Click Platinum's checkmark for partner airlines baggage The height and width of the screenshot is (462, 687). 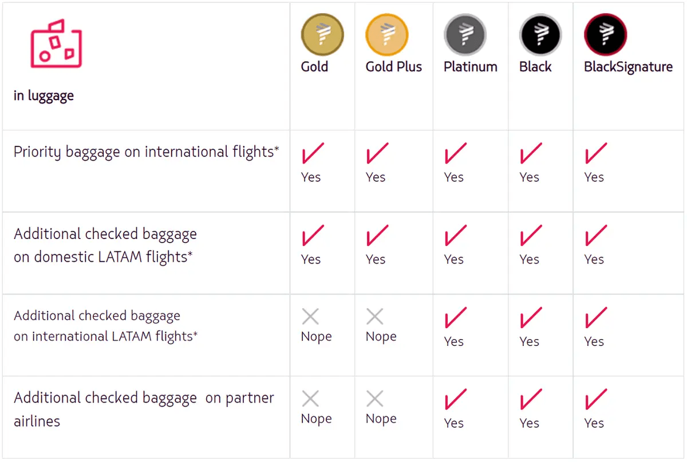click(x=455, y=400)
